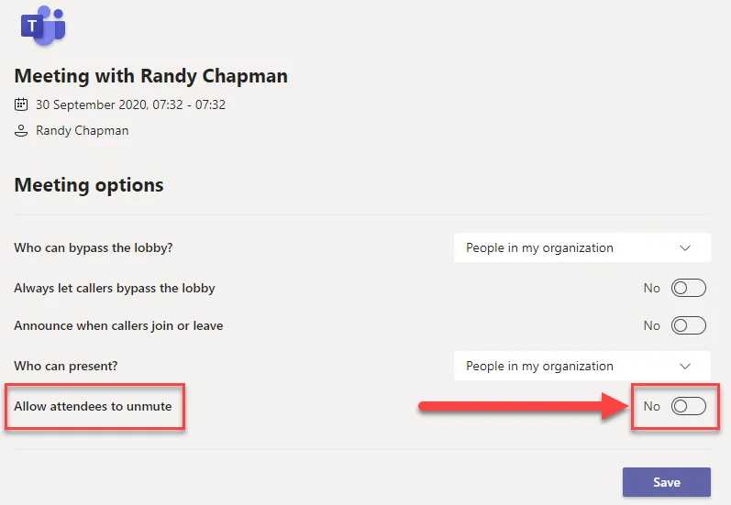731x505 pixels.
Task: Expand the chevron on the Who can present dropdown
Action: (x=685, y=366)
